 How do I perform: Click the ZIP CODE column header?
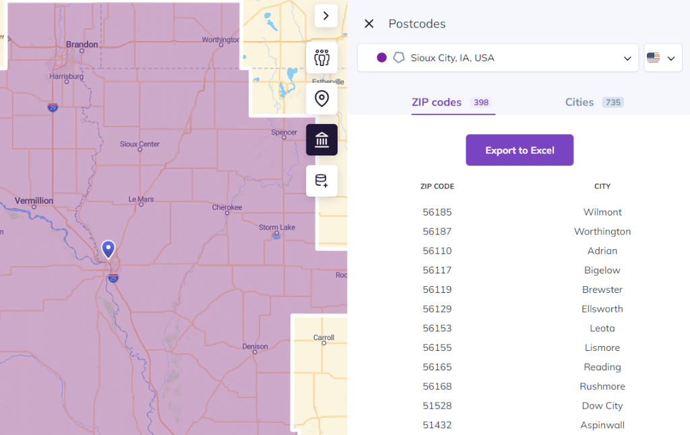coord(437,187)
